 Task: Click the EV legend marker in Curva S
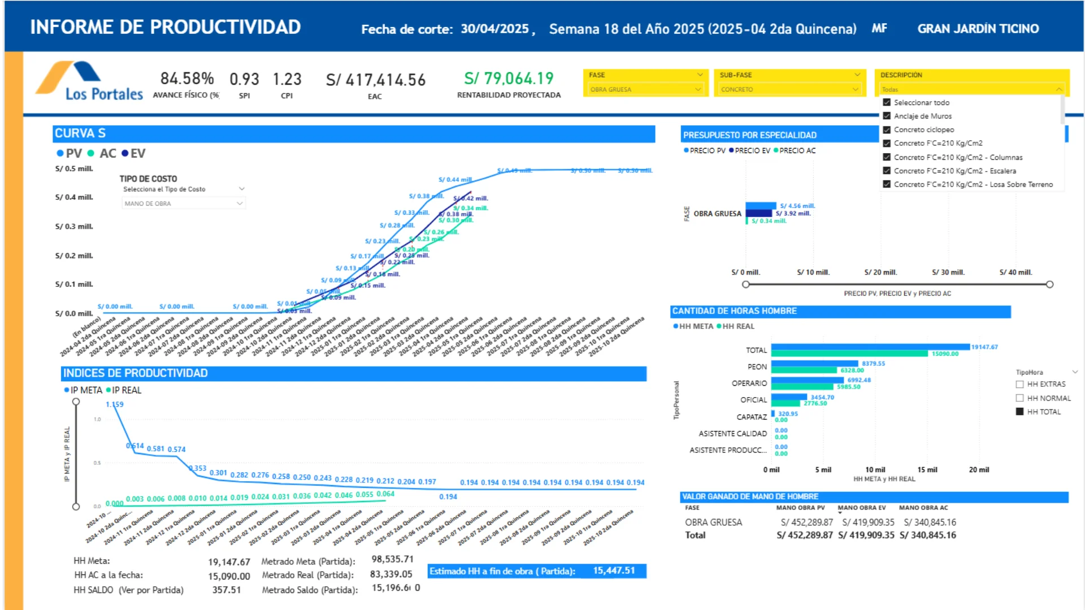coord(125,153)
